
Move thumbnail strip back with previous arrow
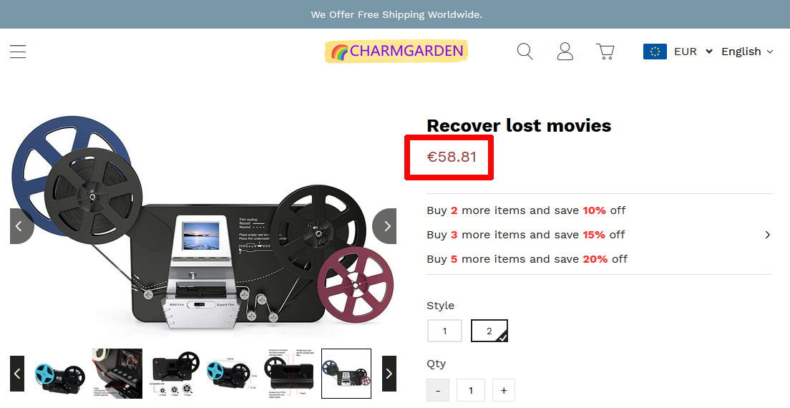(x=17, y=373)
